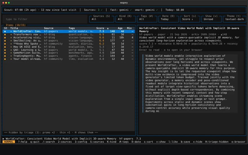Click the star marker beside How UK AISI title
The image size is (248, 155).
(x=11, y=47)
